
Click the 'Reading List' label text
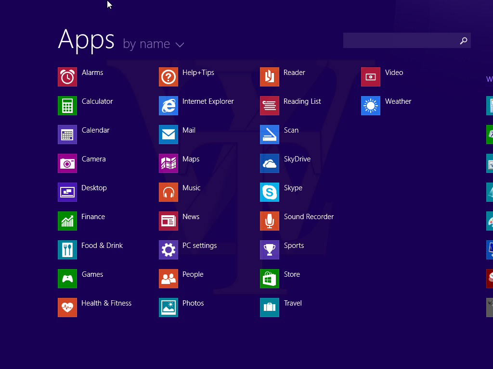[302, 102]
